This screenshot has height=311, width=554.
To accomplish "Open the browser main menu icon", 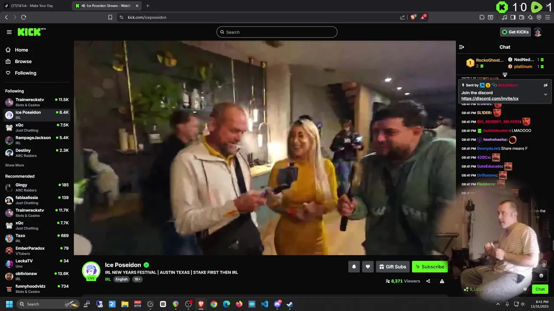I will 548,17.
